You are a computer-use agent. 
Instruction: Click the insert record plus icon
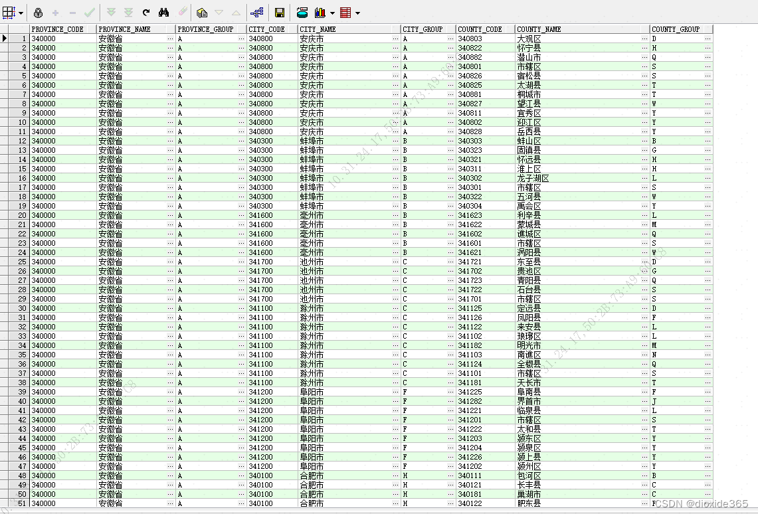[x=55, y=12]
